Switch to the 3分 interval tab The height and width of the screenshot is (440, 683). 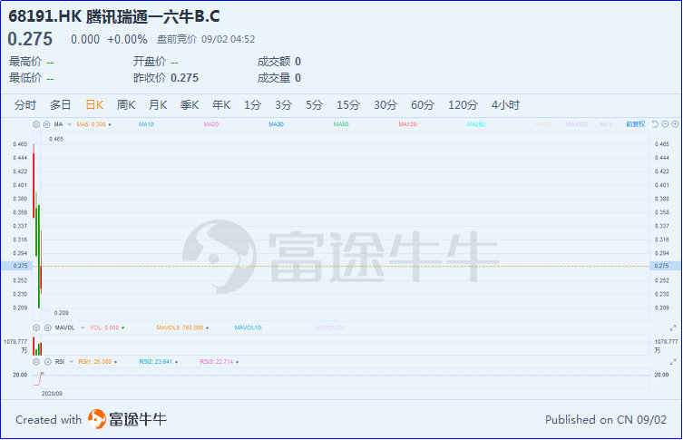coord(283,105)
